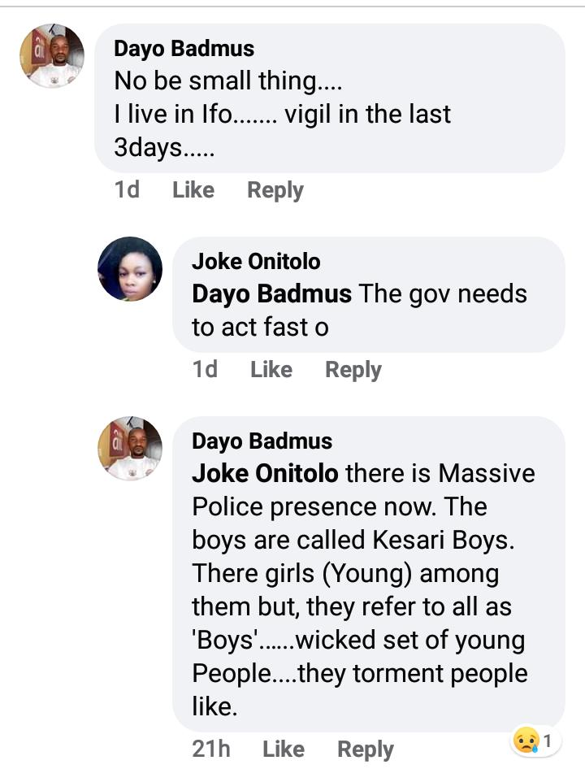Click Dayo Badmus avatar beside the Kesari Boys reply

click(x=130, y=449)
